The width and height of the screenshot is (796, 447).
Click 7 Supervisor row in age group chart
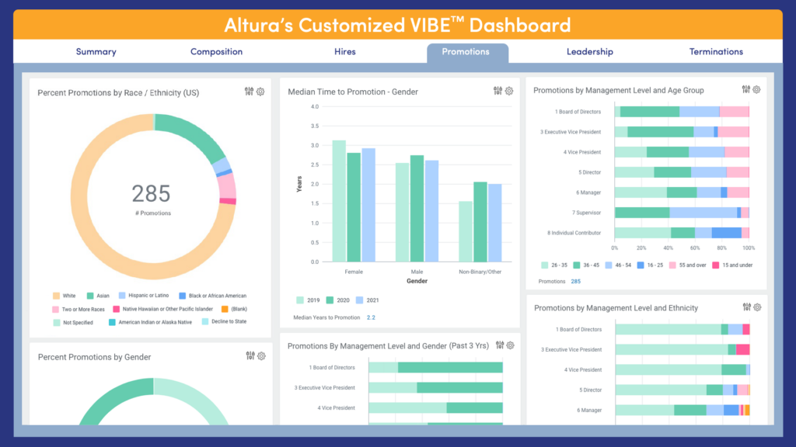[586, 213]
